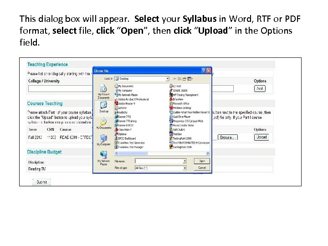Select Outline What Your Mother Never document
Image resolution: width=328 pixels, height=246 pixels.
point(190,113)
